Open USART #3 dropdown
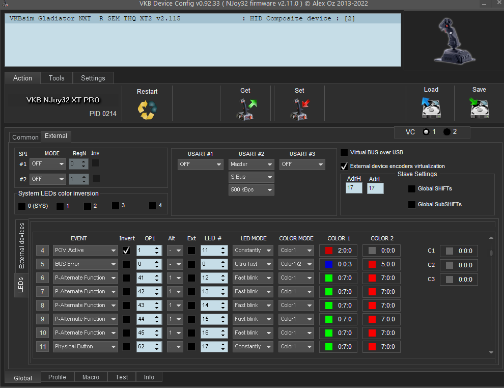 [302, 164]
